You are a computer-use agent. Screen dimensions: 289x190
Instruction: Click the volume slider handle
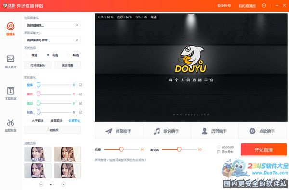pyautogui.click(x=121, y=149)
